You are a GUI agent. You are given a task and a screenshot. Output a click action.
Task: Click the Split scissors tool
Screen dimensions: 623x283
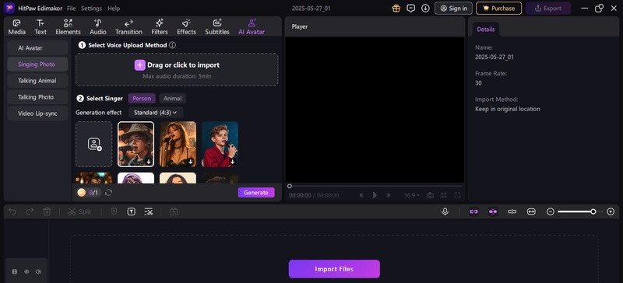[79, 211]
